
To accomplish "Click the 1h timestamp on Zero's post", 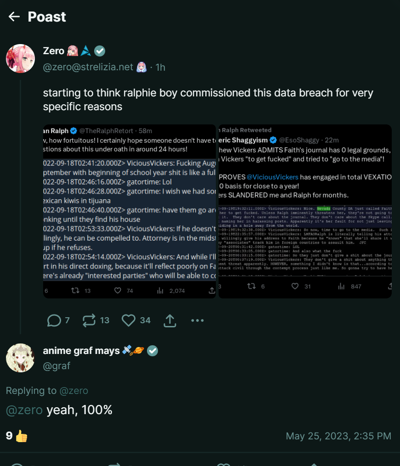I will [160, 67].
